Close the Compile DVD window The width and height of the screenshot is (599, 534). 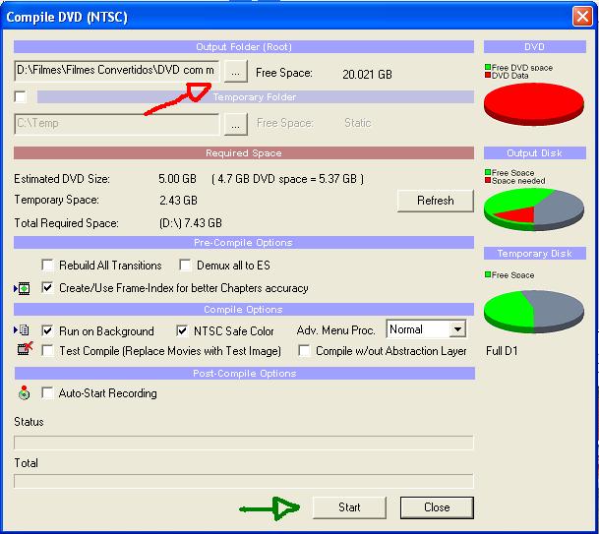tap(582, 17)
